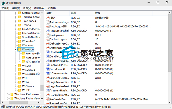This screenshot has height=109, width=172.
Task: Open the 查看(V) menu
Action: [27, 8]
